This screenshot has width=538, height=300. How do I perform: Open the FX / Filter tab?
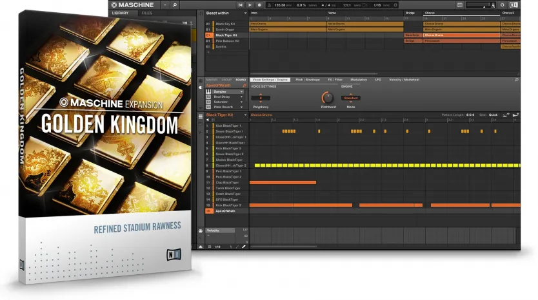click(x=335, y=80)
